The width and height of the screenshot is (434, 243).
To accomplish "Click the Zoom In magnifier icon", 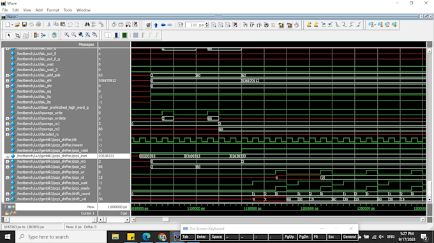I will (67, 35).
